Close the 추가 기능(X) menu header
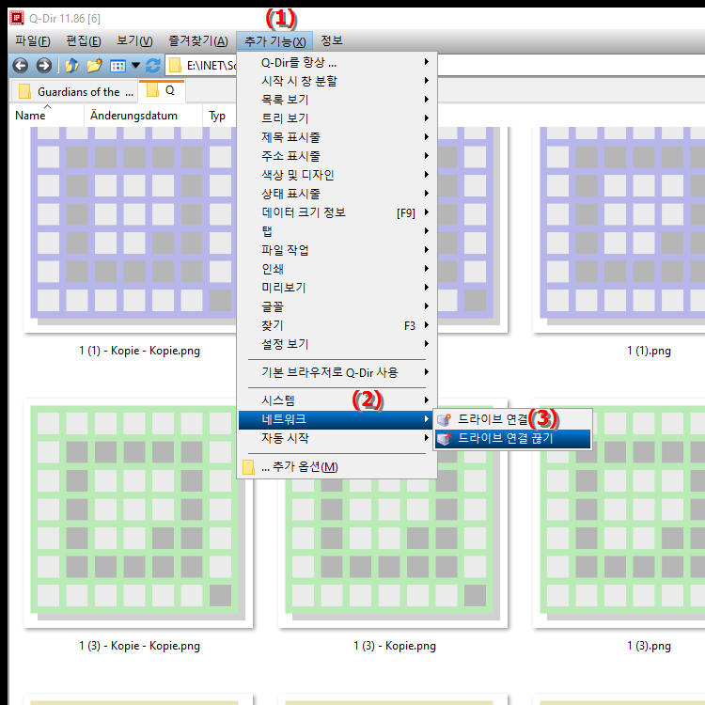 [274, 41]
